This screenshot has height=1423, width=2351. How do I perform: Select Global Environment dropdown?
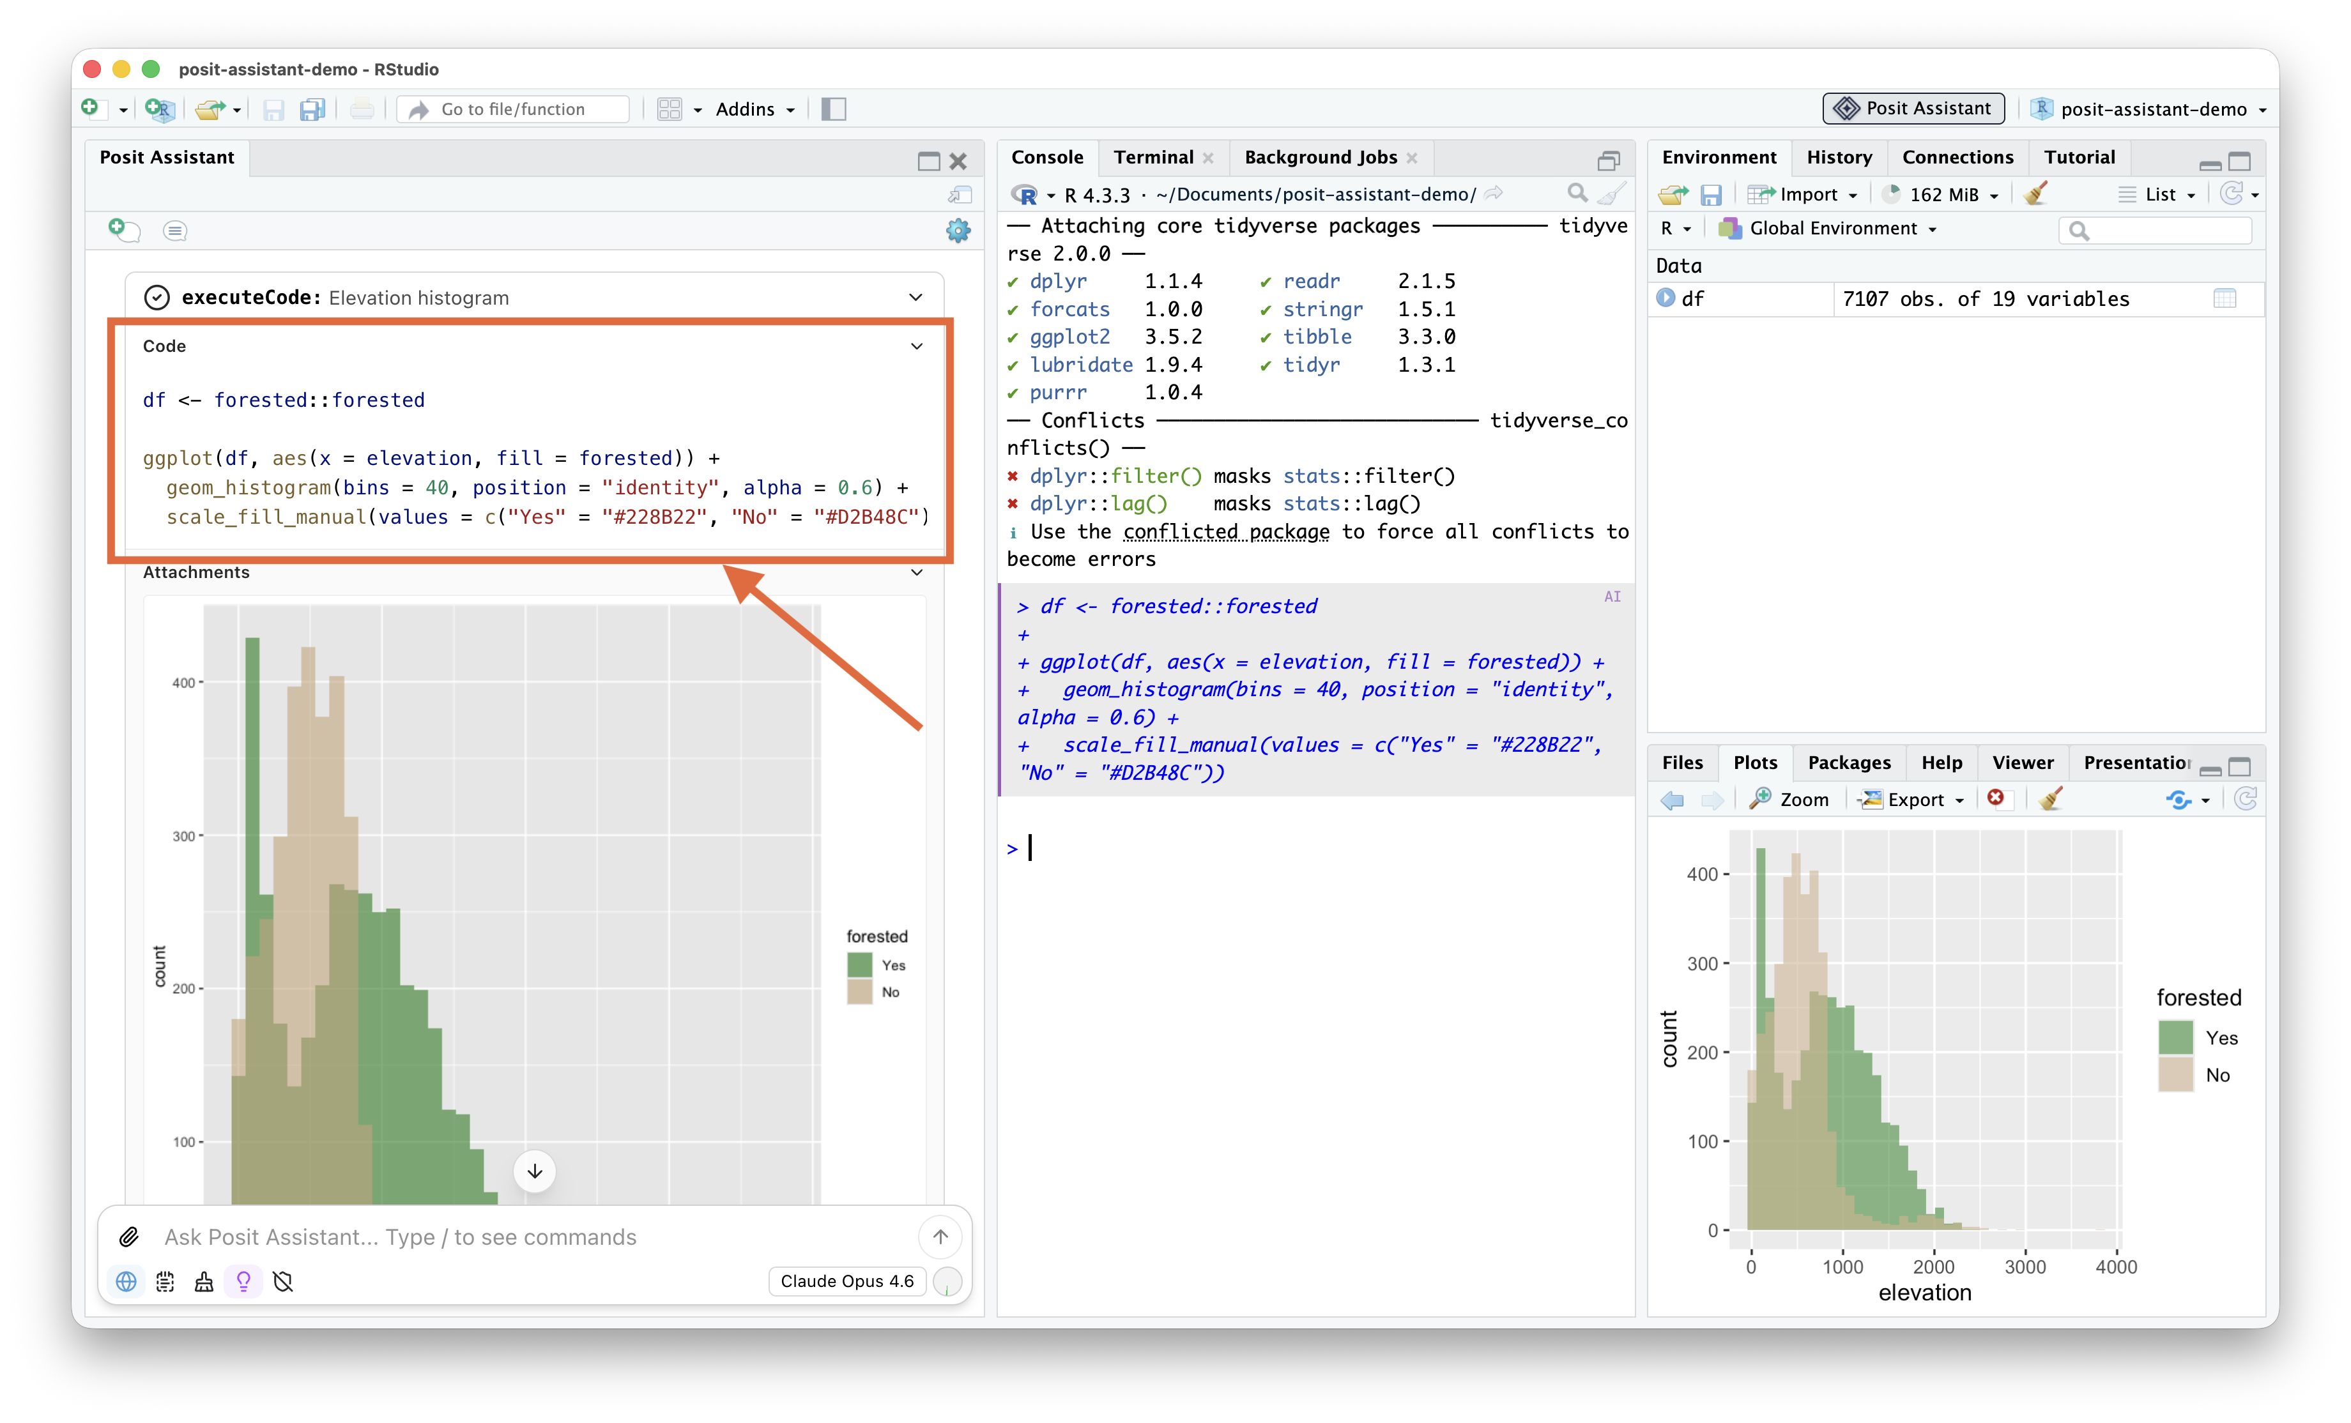(x=1827, y=229)
